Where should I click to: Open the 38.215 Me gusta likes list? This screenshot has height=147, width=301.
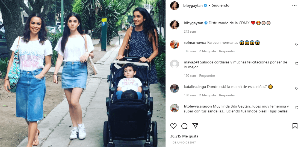[x=184, y=136]
